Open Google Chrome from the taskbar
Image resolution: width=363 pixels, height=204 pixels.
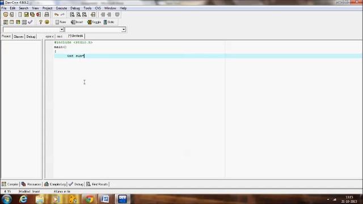[90, 199]
